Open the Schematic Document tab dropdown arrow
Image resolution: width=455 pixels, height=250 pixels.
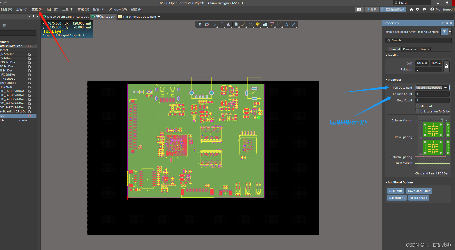pyautogui.click(x=159, y=17)
